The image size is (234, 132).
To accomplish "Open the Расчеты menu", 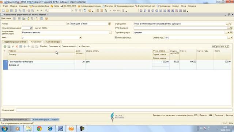I will 107,6.
